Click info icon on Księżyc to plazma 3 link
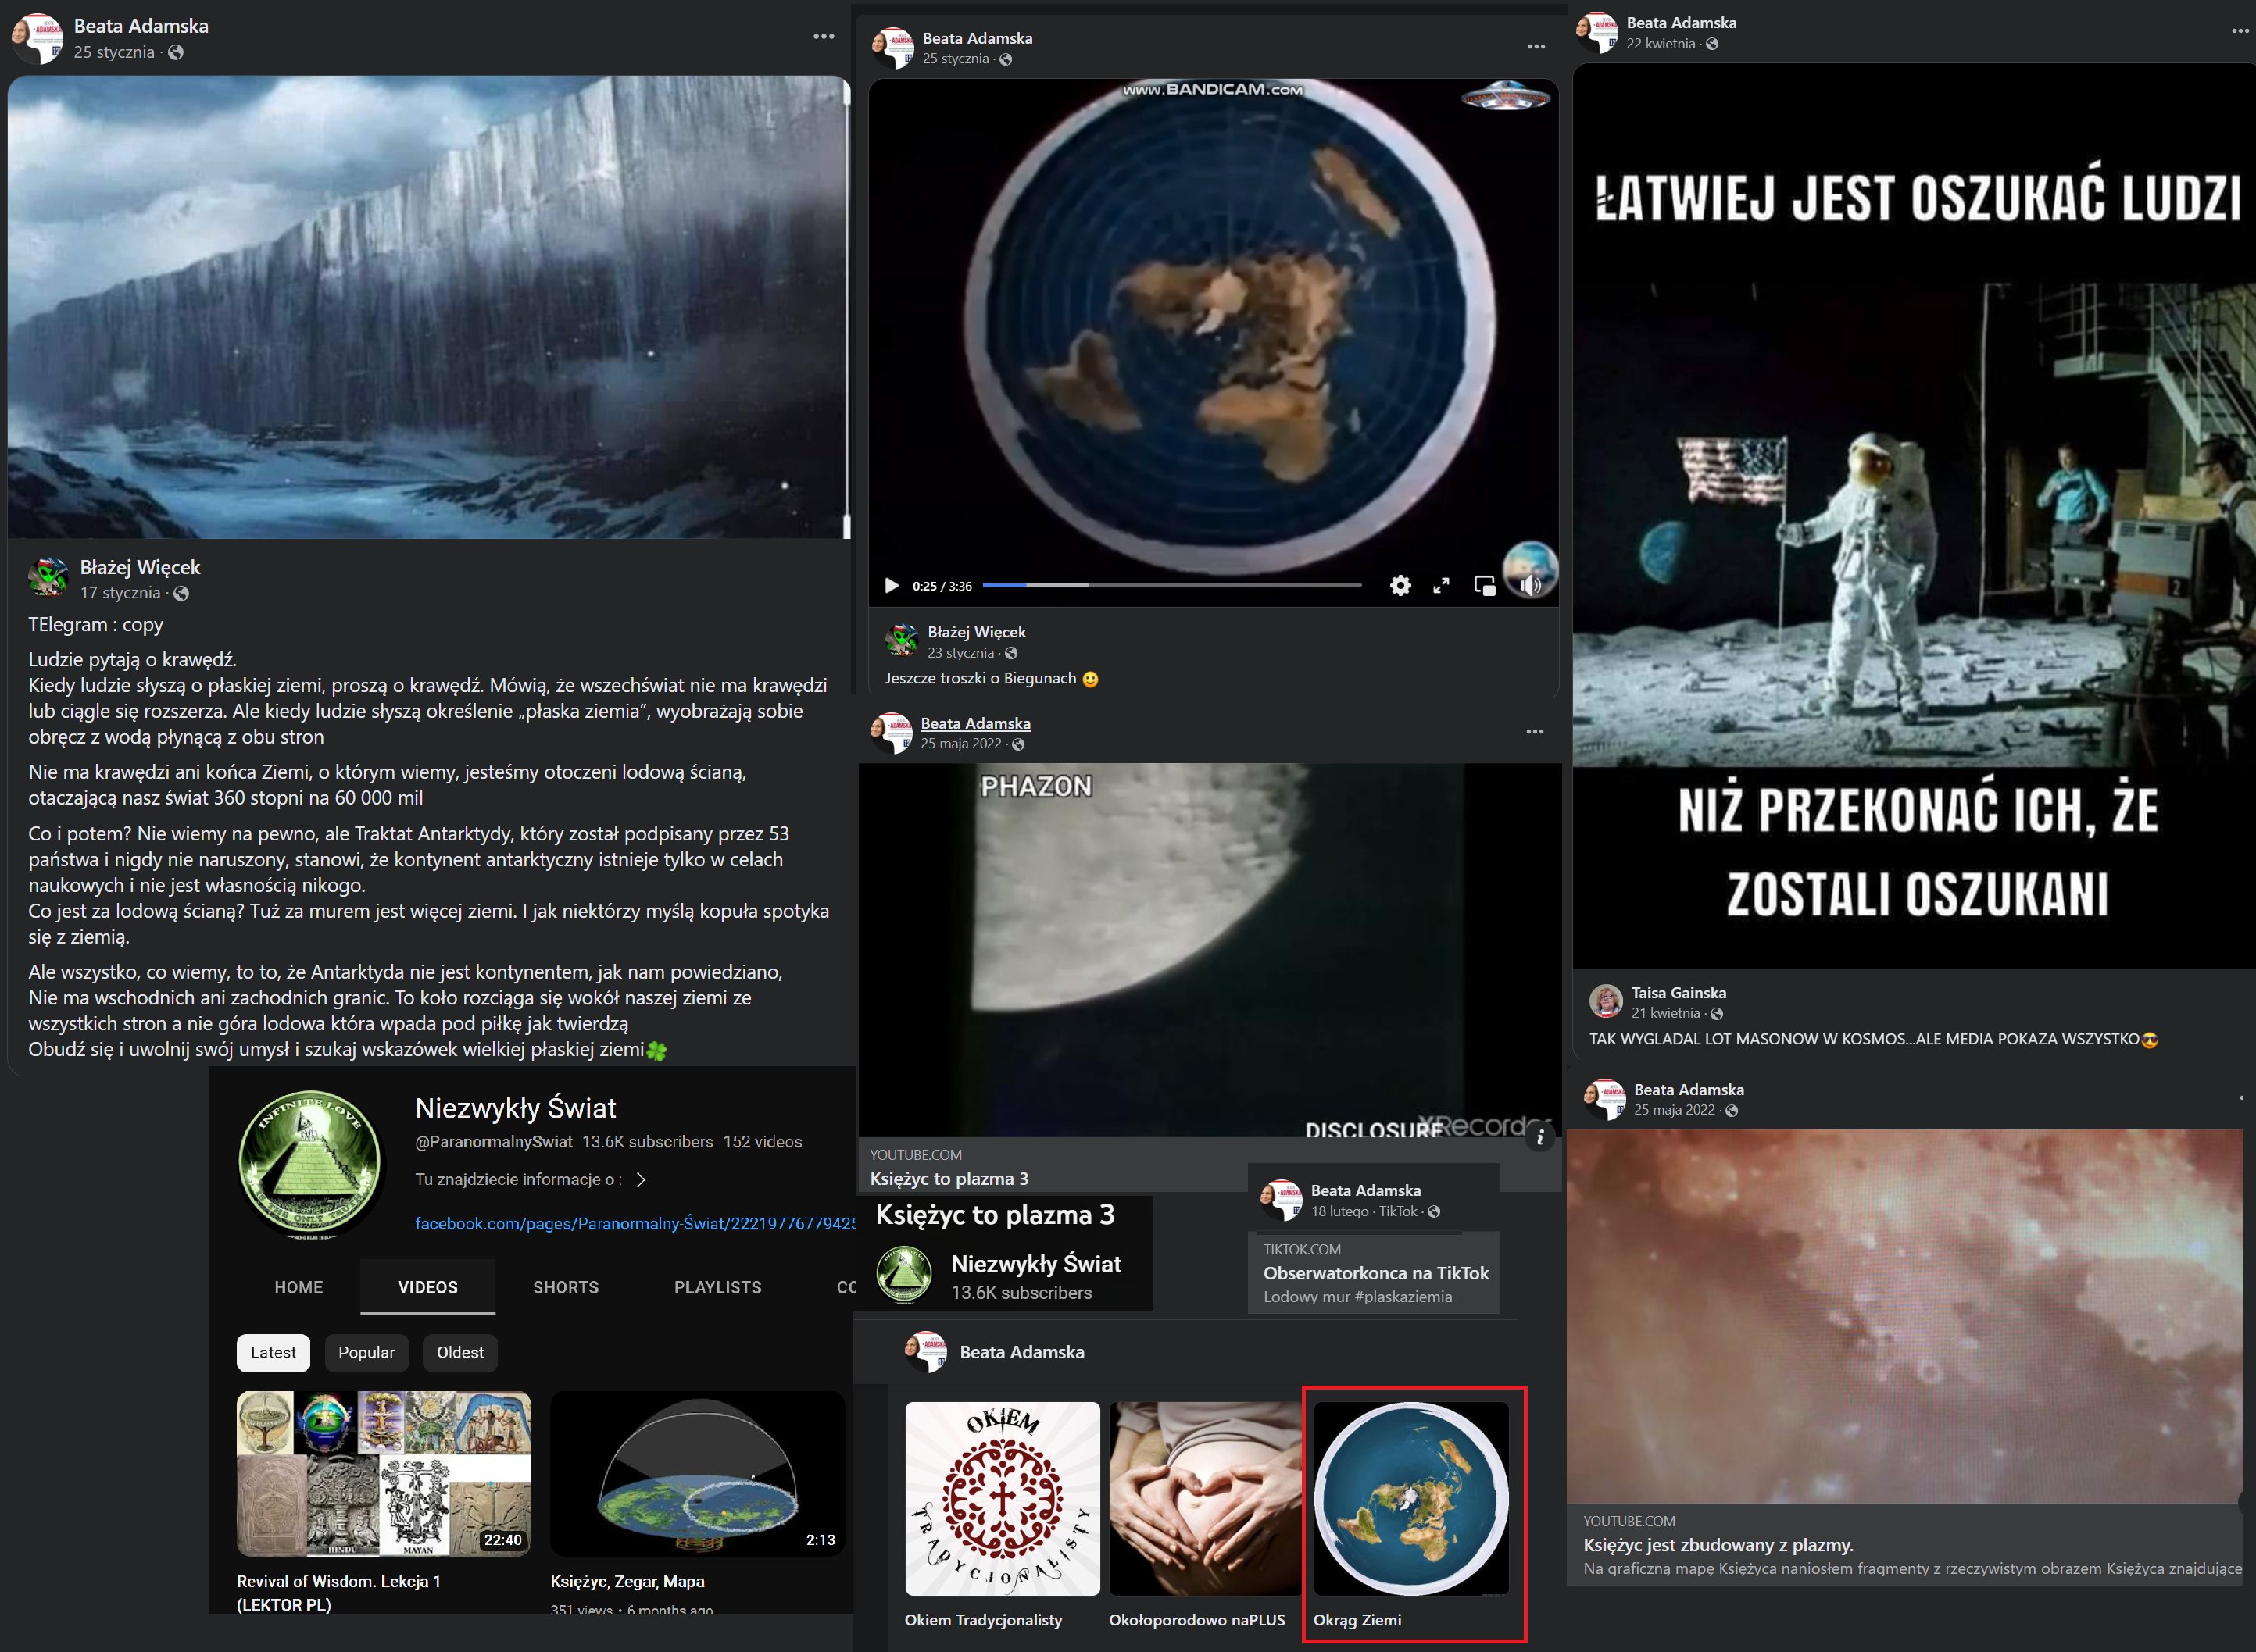2256x1652 pixels. tap(1541, 1137)
